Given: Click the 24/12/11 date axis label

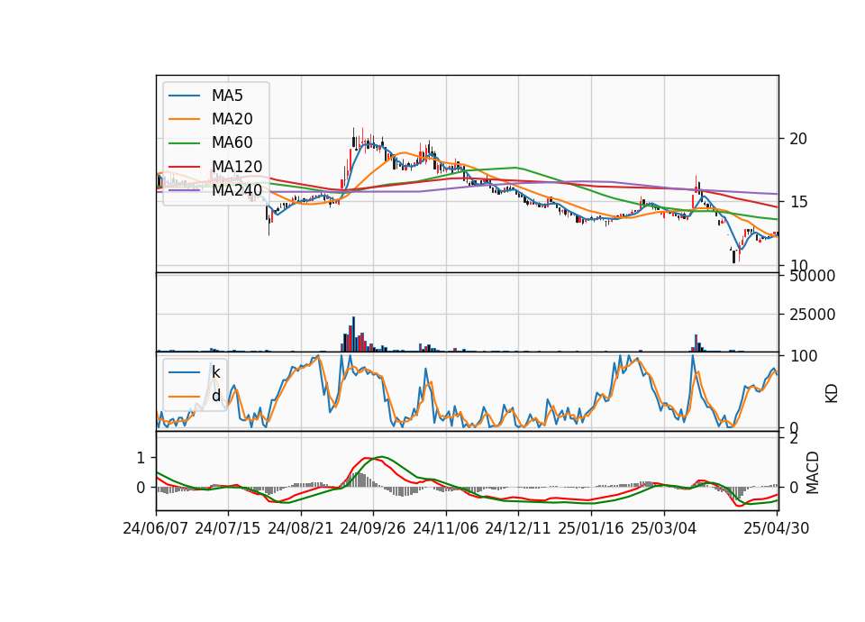Looking at the screenshot, I should [x=518, y=528].
